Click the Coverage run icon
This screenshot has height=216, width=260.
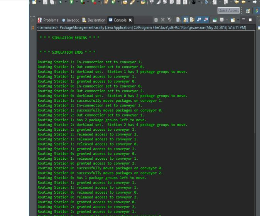83,2
